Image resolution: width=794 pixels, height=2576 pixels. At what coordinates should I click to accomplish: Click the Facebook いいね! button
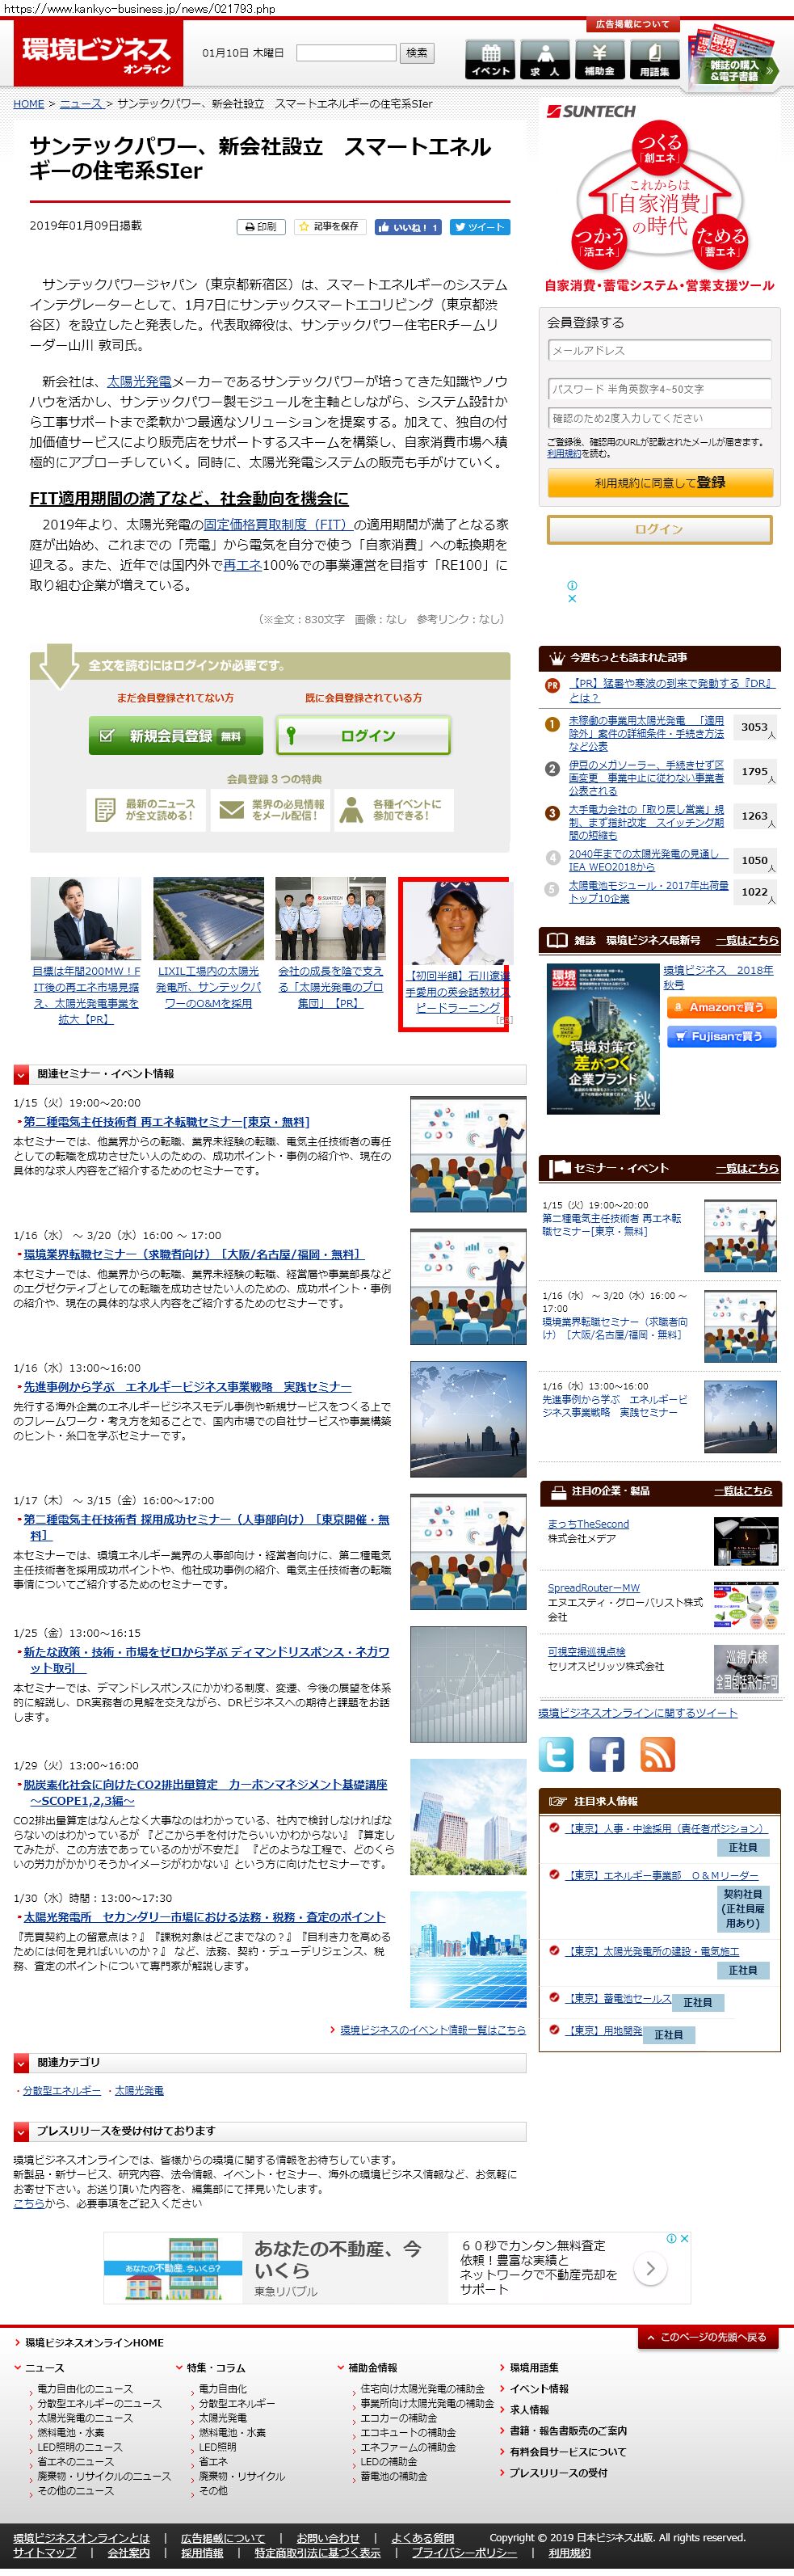pyautogui.click(x=407, y=227)
